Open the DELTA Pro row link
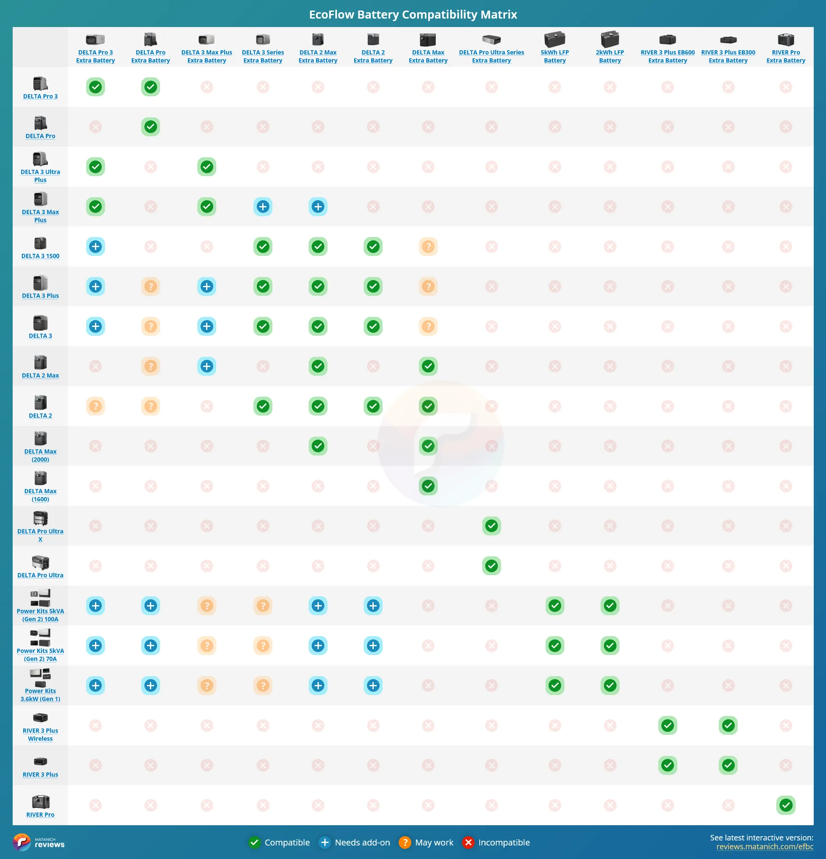Screen dimensions: 826x859 point(40,136)
